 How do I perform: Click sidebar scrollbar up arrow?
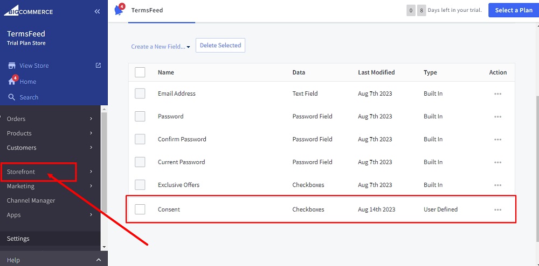click(x=104, y=109)
